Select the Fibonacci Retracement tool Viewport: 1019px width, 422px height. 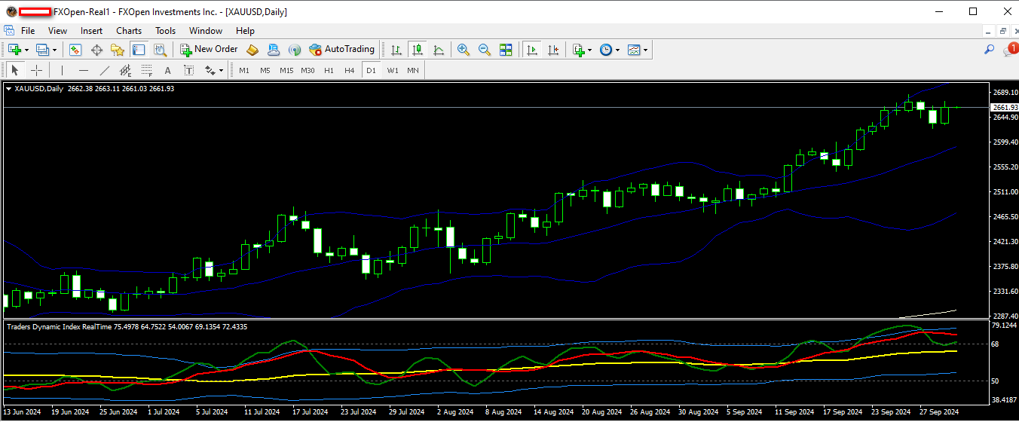click(146, 70)
